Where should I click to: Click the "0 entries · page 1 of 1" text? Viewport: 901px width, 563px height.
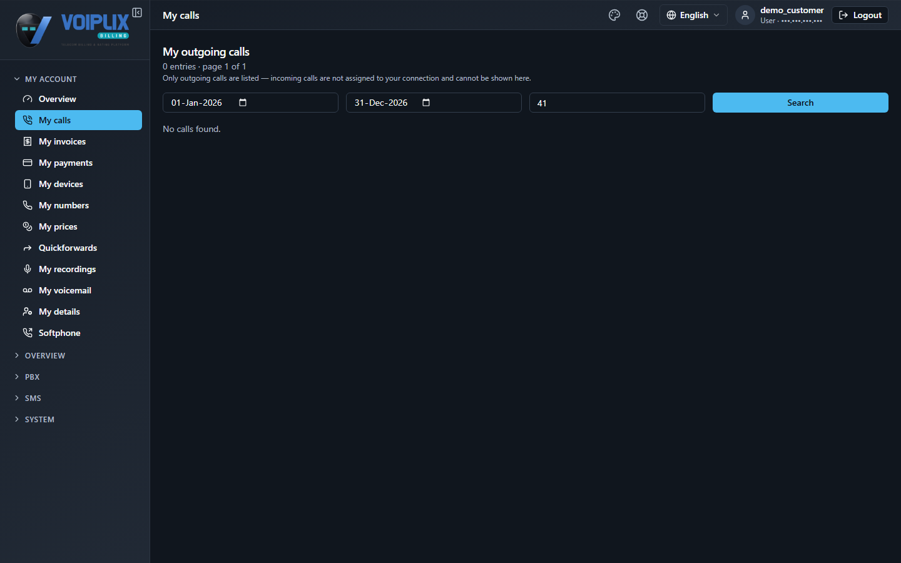205,66
